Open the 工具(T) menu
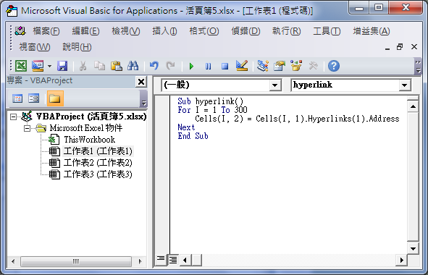 (x=327, y=31)
